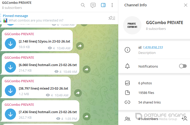The height and width of the screenshot is (125, 190).
Task: Click the files icon in Channel Info
Action: tap(127, 93)
